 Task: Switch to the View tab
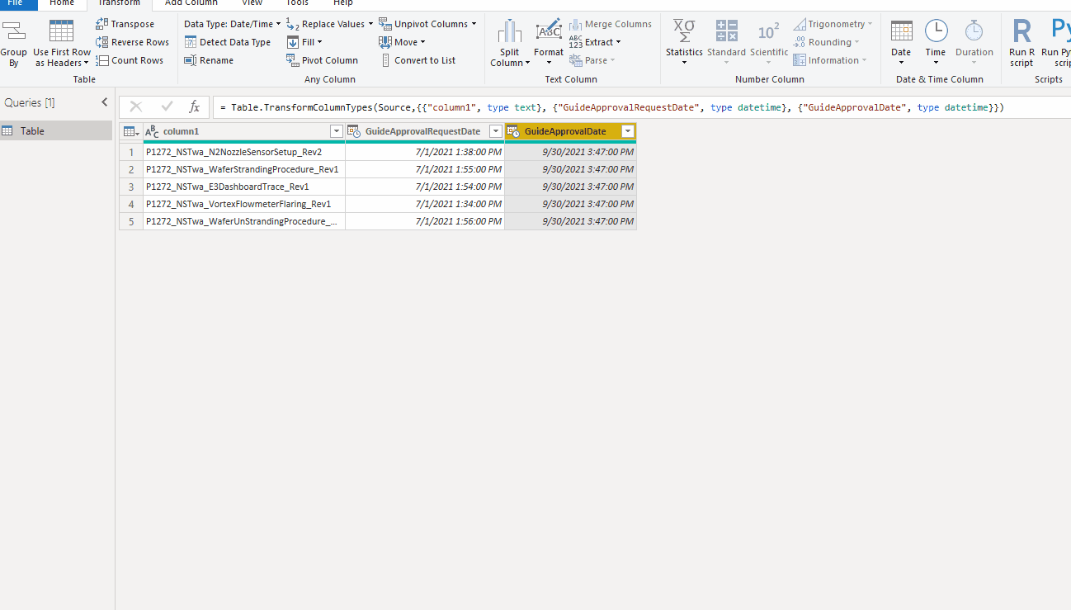252,3
